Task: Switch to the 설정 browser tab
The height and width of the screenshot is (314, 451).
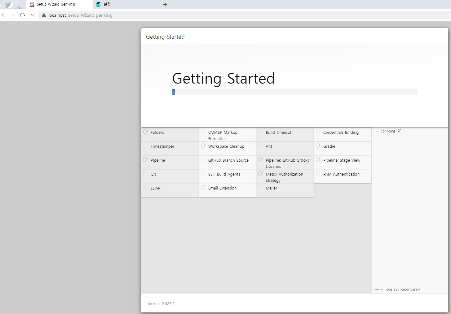Action: [x=126, y=4]
